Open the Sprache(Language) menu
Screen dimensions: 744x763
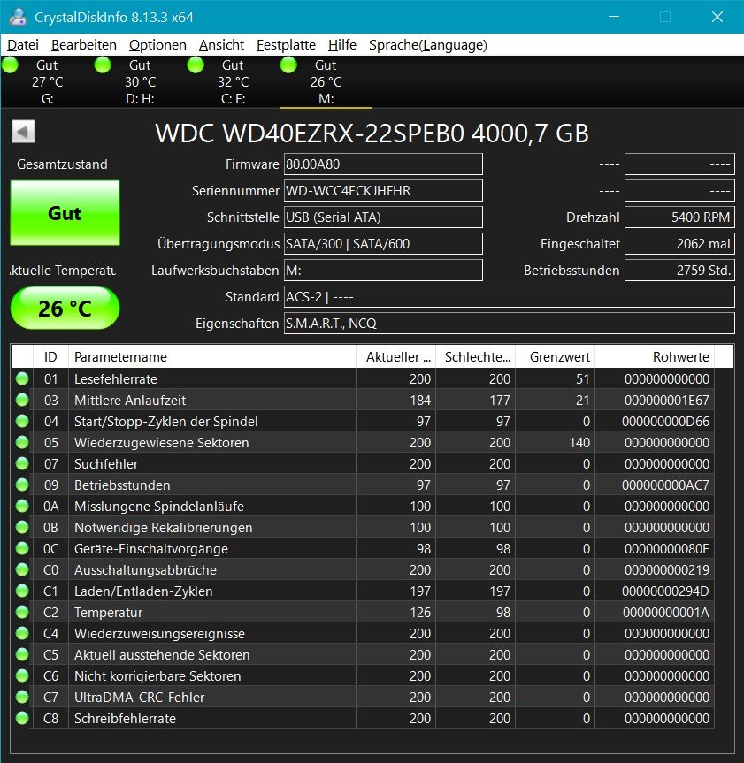click(x=427, y=45)
